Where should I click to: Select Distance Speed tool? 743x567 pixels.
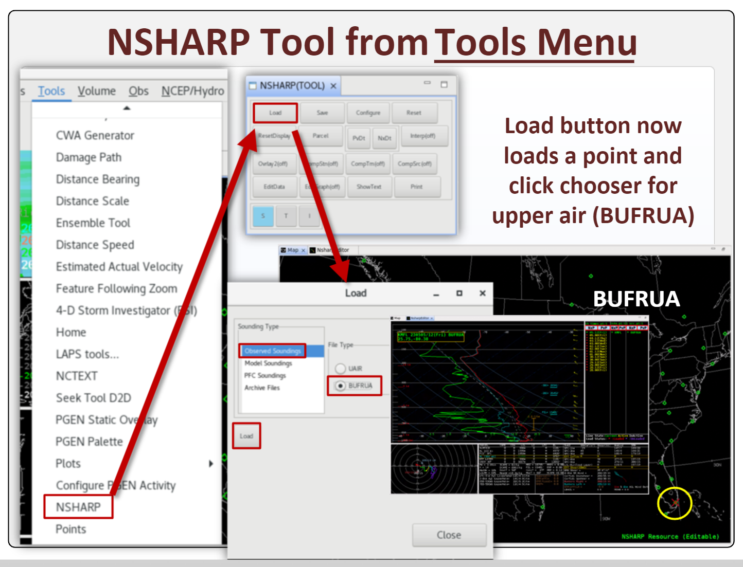(x=95, y=245)
